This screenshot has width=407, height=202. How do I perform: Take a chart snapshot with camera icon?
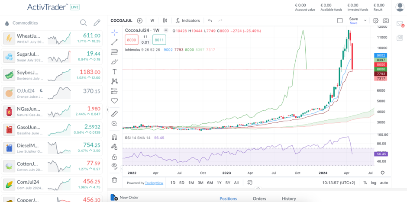point(386,20)
